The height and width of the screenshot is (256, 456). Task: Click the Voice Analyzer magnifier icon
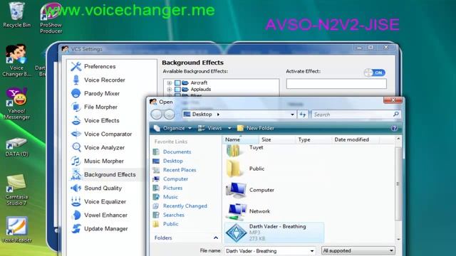coord(76,147)
